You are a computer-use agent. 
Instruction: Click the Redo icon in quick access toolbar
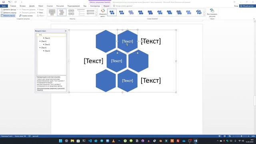point(16,2)
